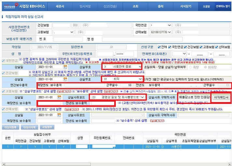Click the 이직확인서 button

pos(221,97)
